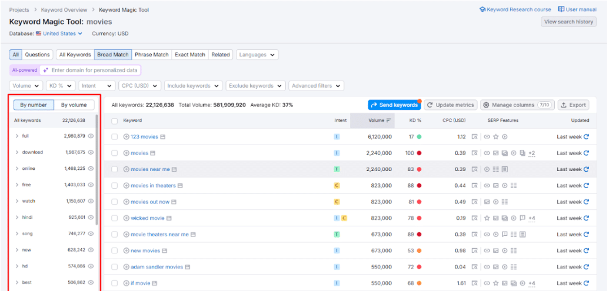The image size is (609, 291).
Task: Refresh metrics icon for 123 movies row
Action: (x=586, y=136)
